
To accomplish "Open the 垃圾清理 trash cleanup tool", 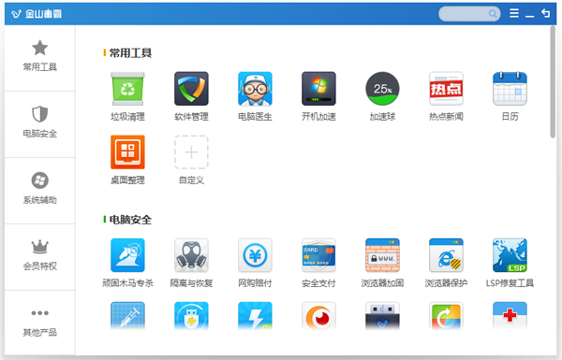I will pyautogui.click(x=127, y=89).
